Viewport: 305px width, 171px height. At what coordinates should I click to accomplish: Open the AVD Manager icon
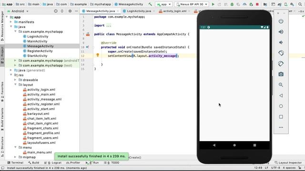click(286, 4)
